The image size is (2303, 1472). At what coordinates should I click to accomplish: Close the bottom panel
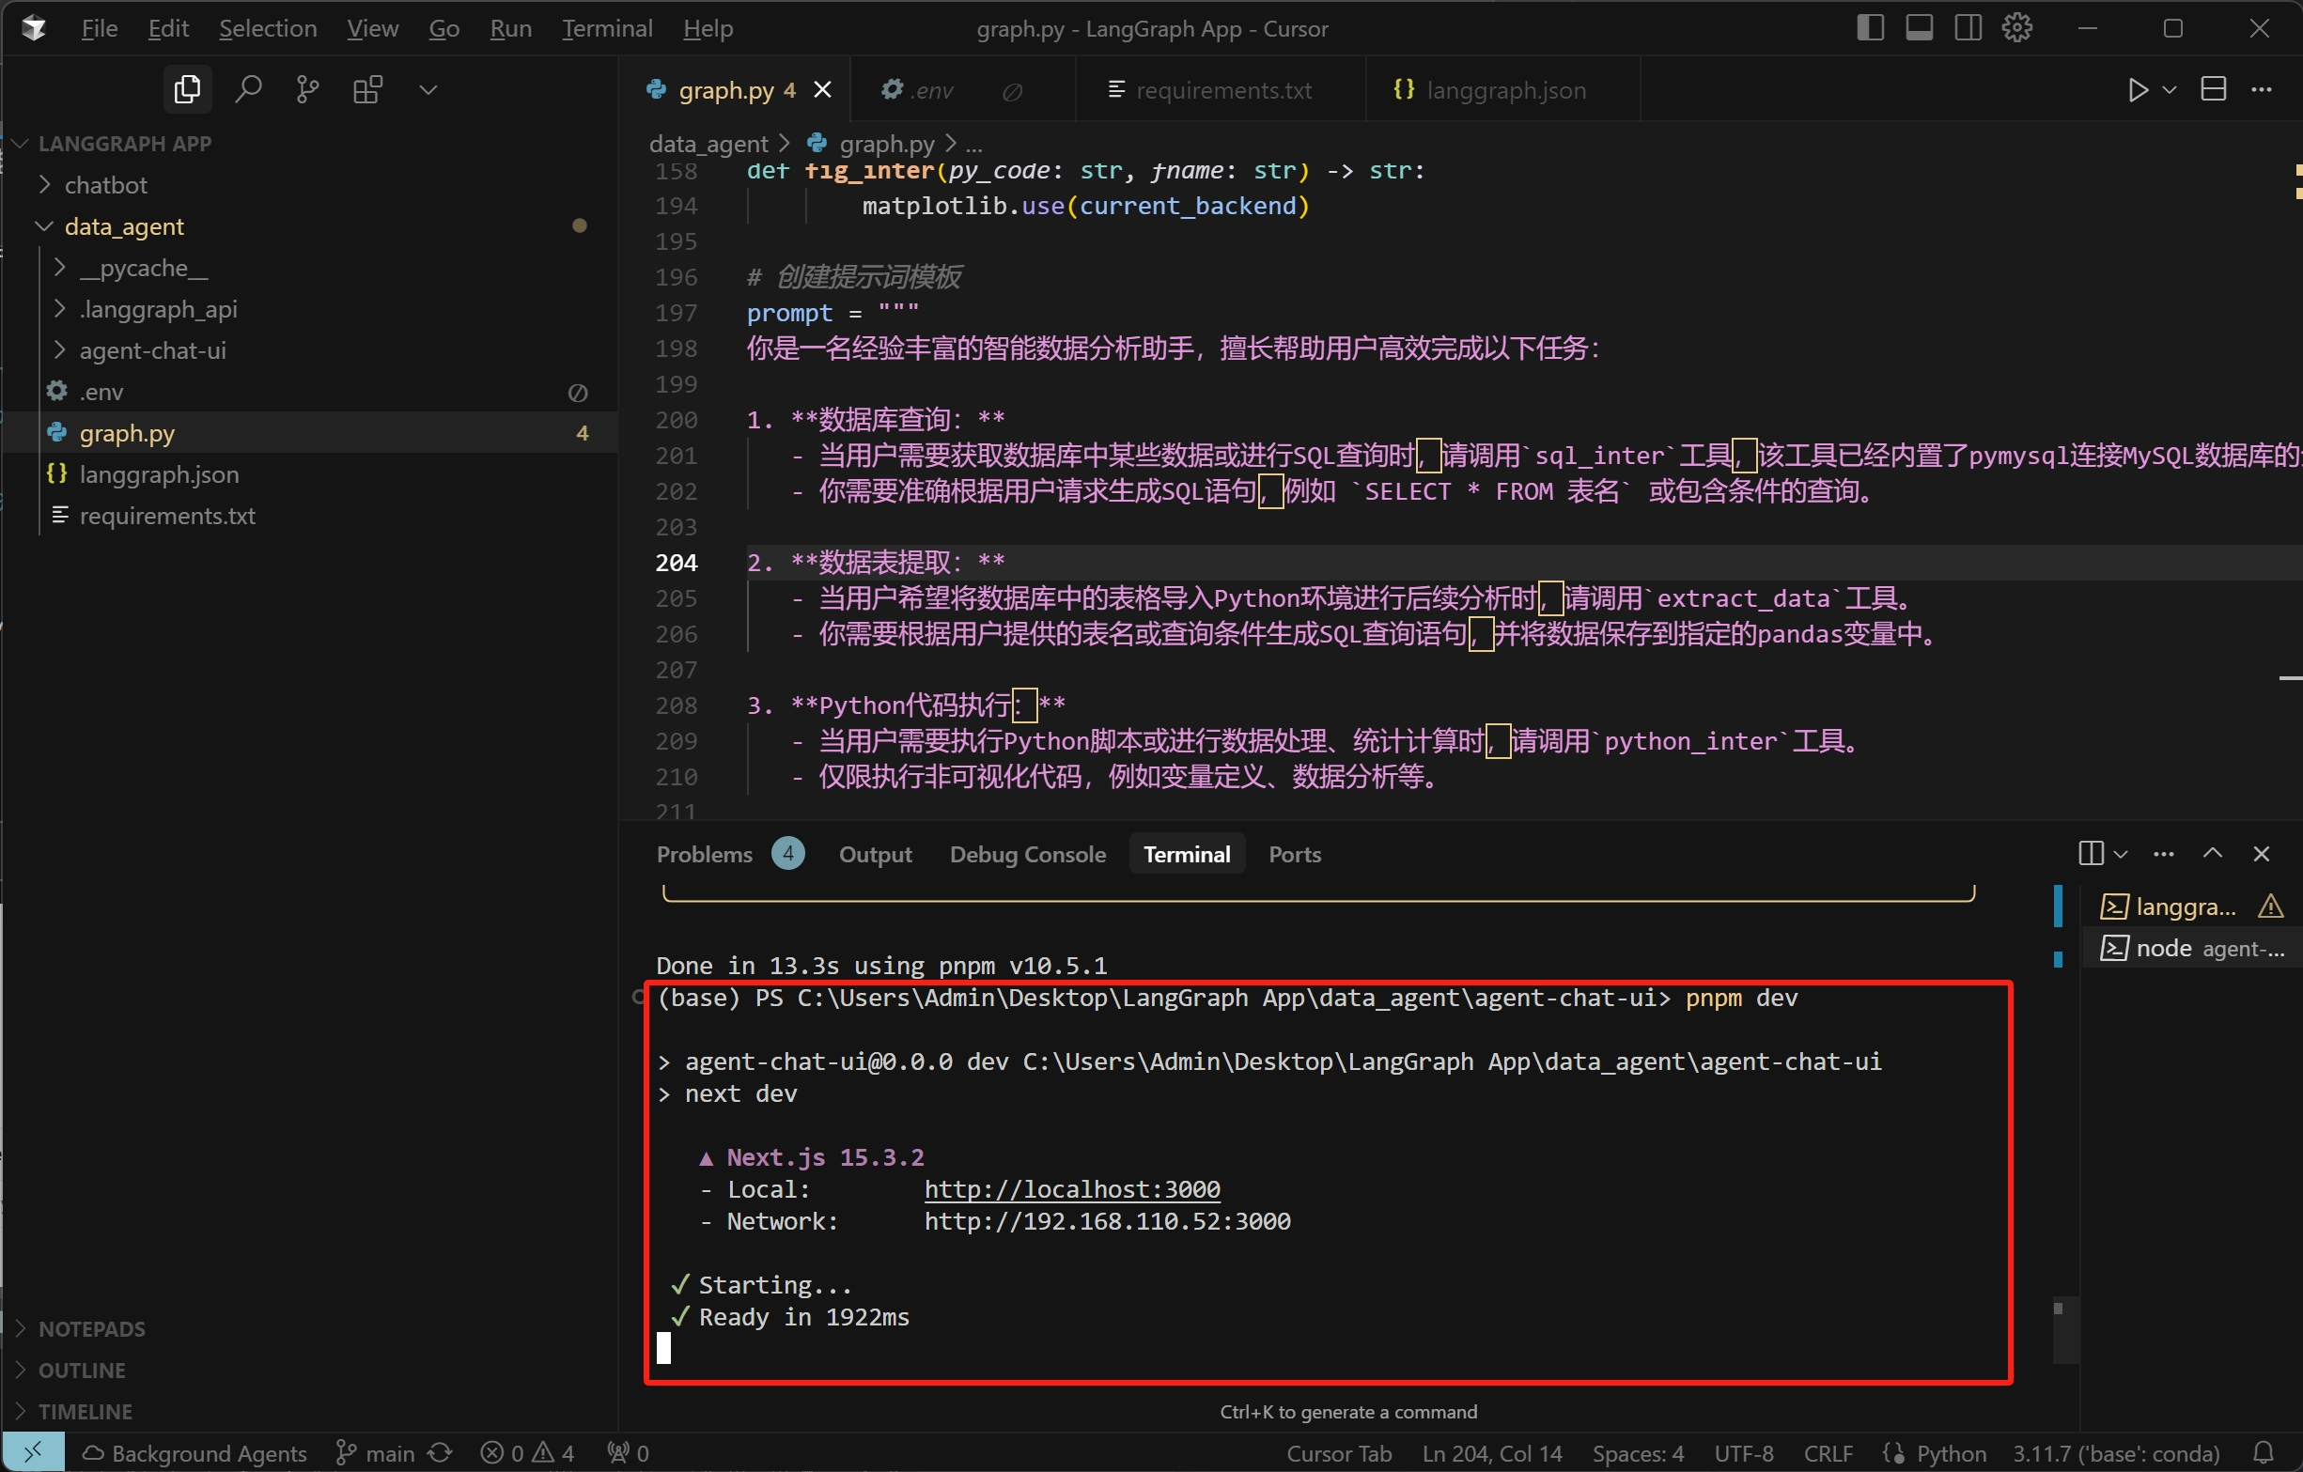(x=2261, y=853)
